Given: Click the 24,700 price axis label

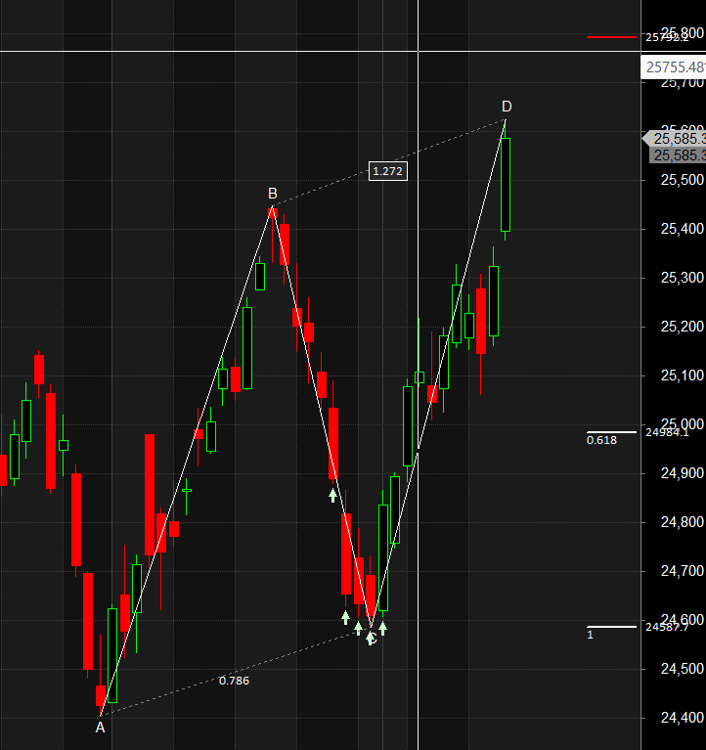Looking at the screenshot, I should pos(683,571).
